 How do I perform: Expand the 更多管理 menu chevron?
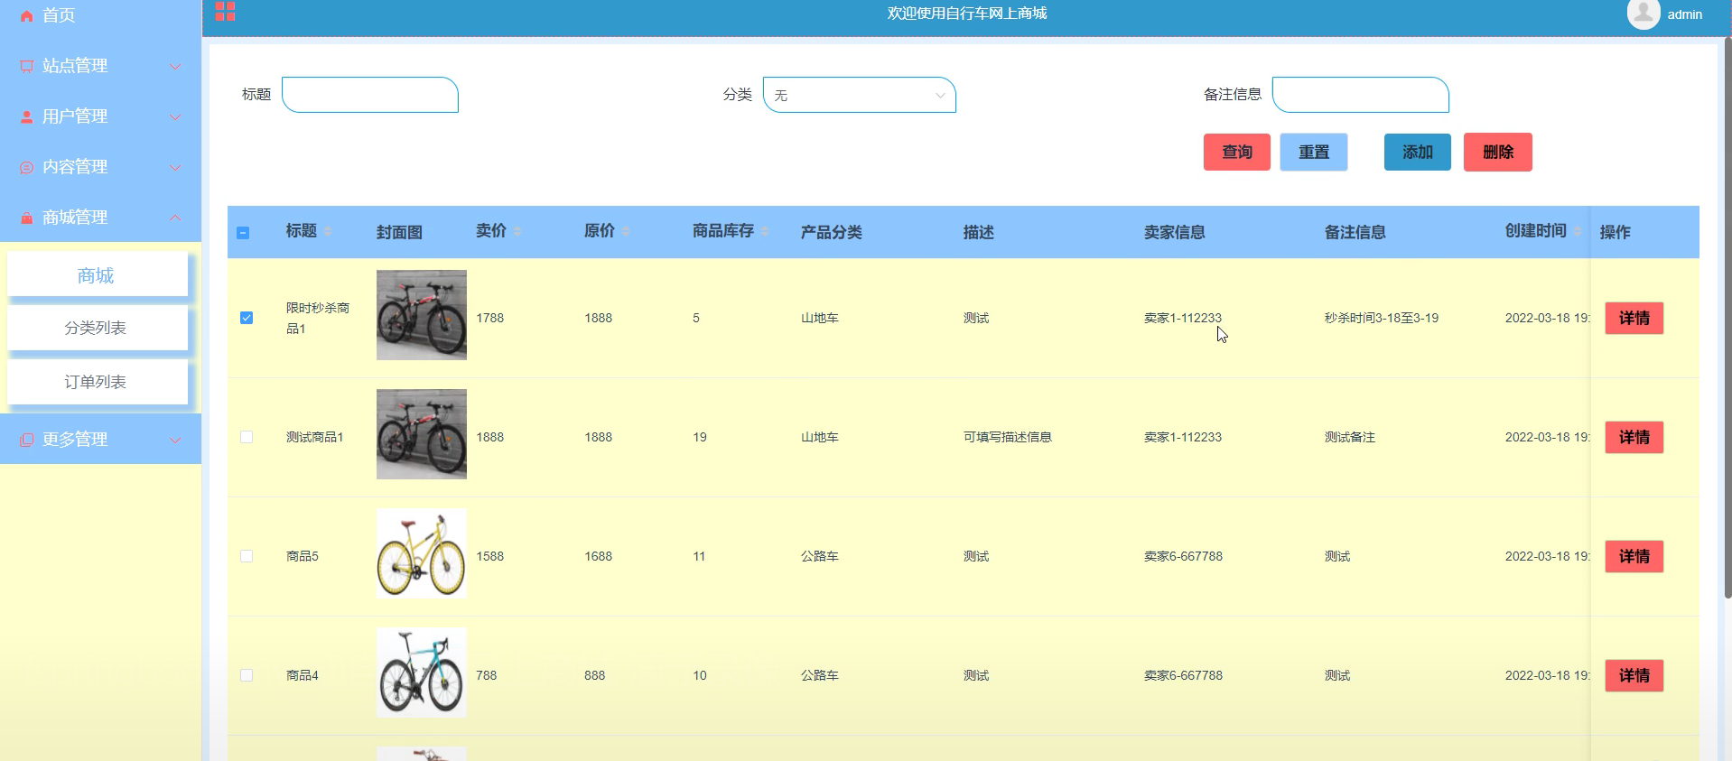coord(175,441)
